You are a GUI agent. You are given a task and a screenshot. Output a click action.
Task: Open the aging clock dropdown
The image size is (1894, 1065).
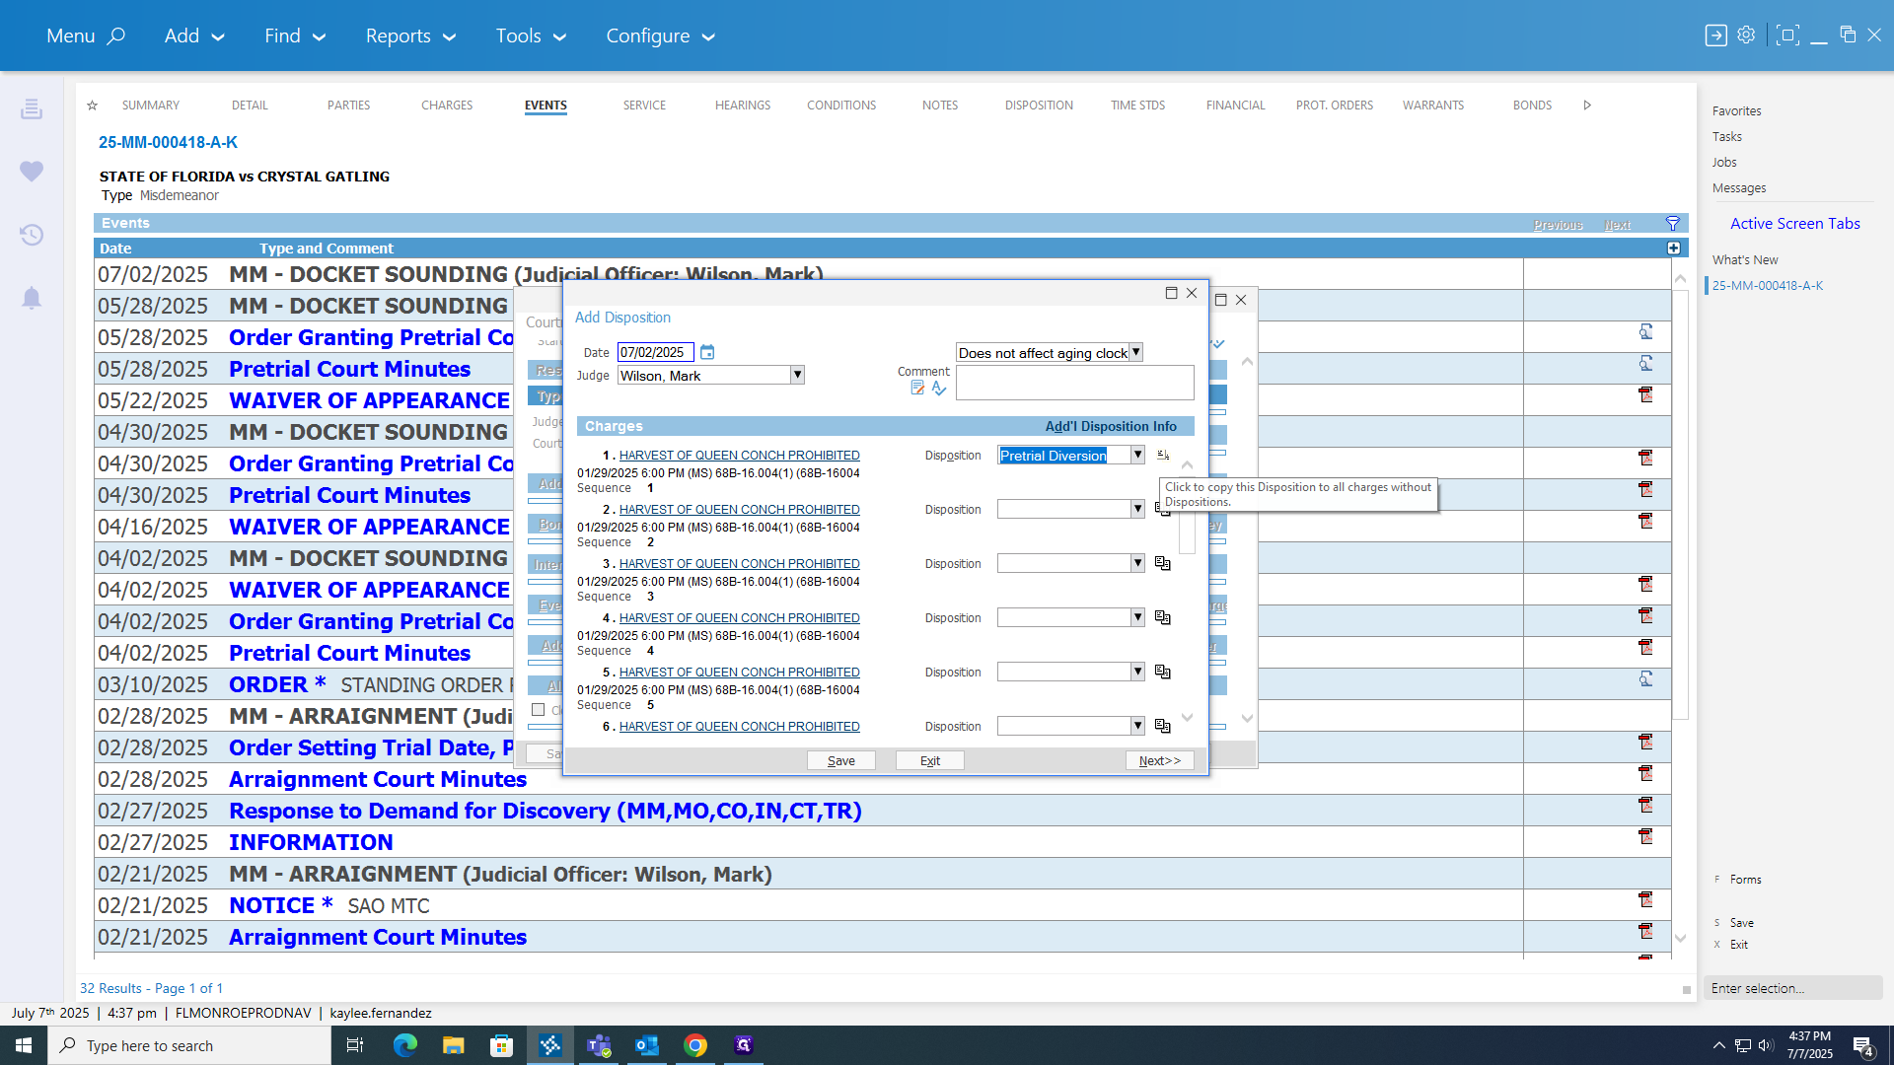[1135, 352]
